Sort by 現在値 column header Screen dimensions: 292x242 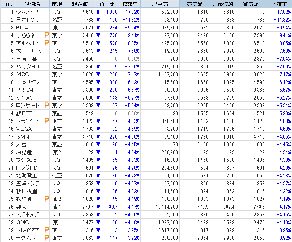80,4
